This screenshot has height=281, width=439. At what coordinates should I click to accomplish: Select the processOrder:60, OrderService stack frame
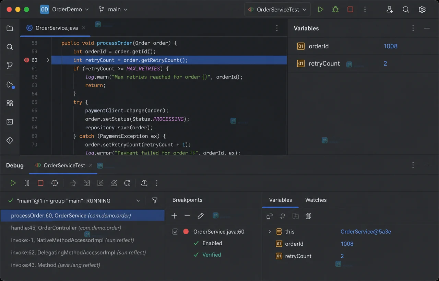(x=82, y=216)
